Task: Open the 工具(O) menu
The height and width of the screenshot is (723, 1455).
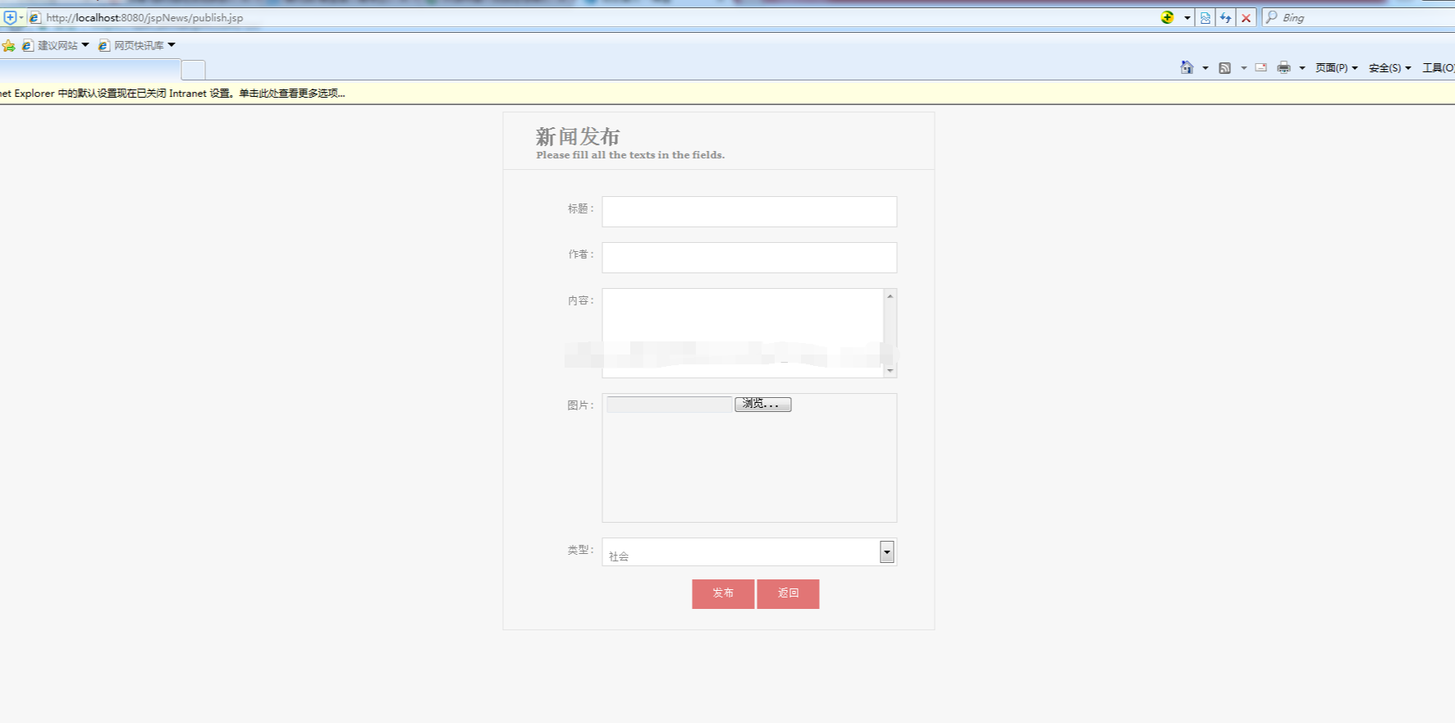Action: pos(1438,68)
